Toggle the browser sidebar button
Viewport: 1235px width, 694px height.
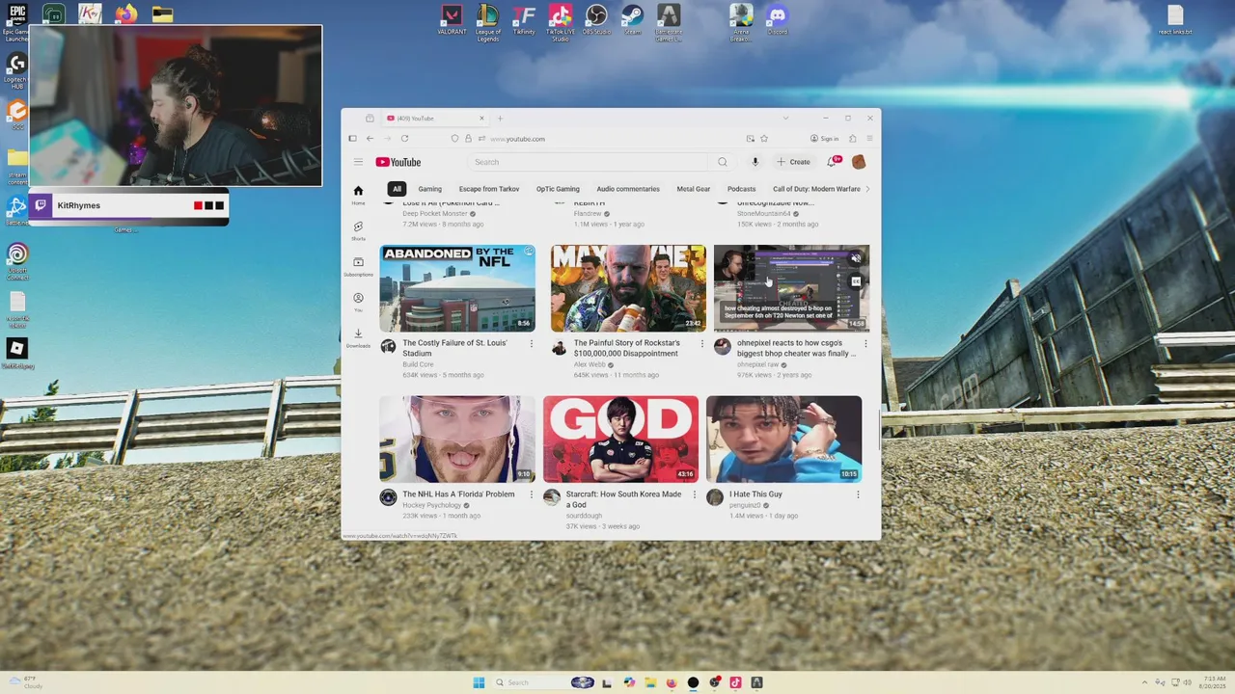click(x=352, y=139)
